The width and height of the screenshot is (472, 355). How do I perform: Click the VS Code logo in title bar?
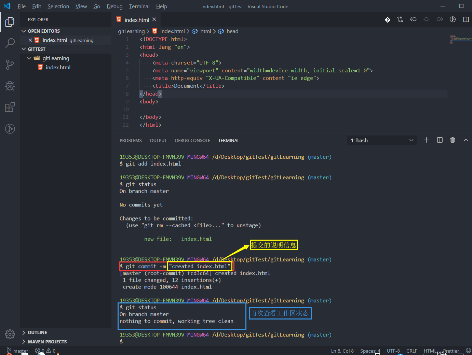click(7, 6)
